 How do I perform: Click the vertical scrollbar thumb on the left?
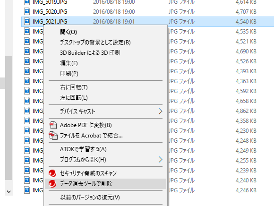[x=9, y=118]
